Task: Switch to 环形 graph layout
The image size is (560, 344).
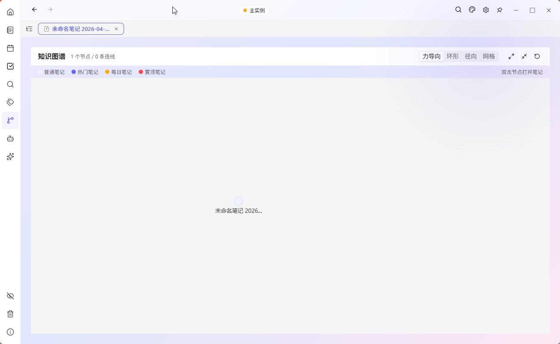Action: (452, 56)
